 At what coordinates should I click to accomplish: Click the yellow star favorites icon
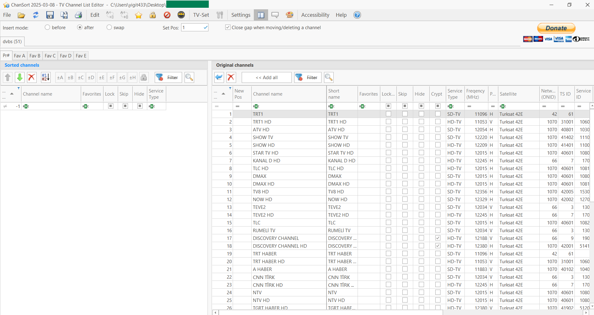tap(138, 15)
